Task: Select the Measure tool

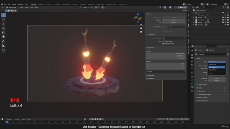Action: 3,46
